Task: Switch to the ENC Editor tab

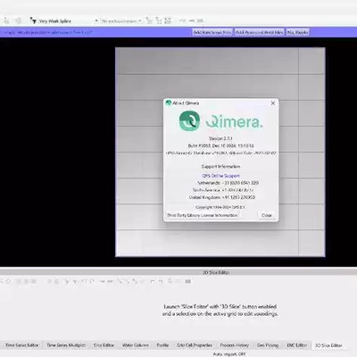Action: [296, 345]
